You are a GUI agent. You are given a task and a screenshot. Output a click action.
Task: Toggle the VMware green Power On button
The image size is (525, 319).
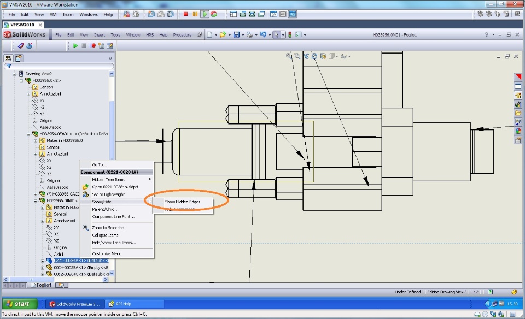tap(204, 14)
